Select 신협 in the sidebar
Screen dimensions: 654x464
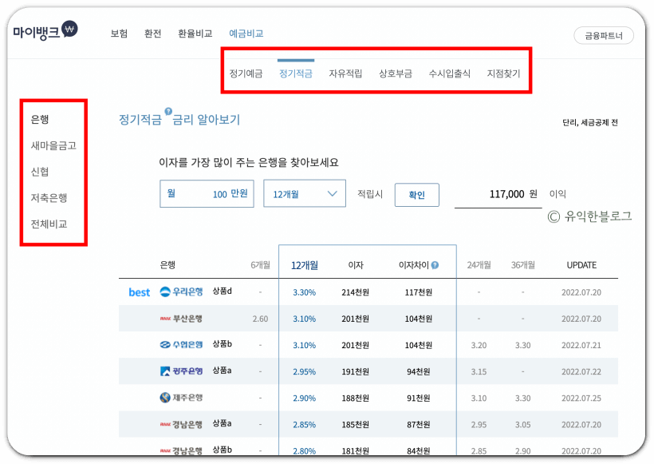tap(40, 172)
